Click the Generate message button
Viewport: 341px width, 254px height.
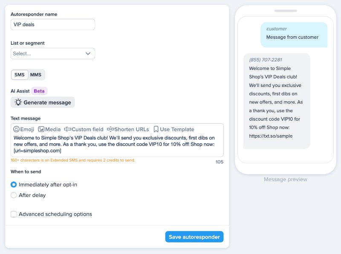pyautogui.click(x=43, y=102)
